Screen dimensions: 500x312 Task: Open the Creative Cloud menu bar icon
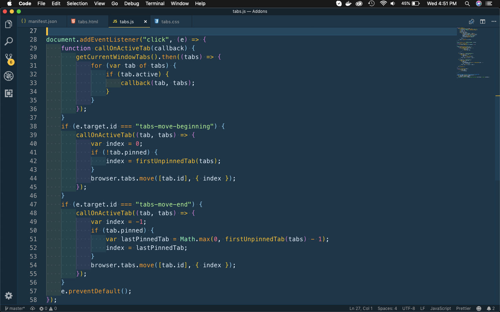click(x=359, y=3)
